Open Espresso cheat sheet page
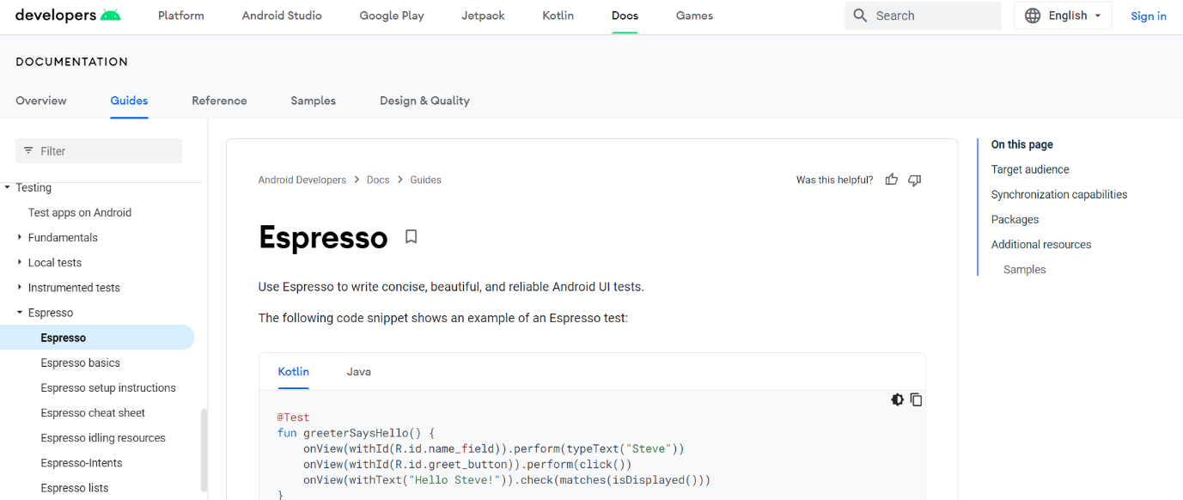The image size is (1183, 500). click(x=93, y=412)
